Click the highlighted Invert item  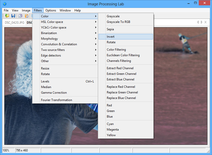pyautogui.click(x=126, y=37)
